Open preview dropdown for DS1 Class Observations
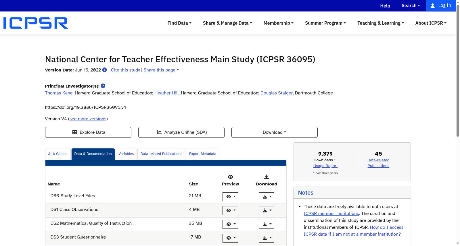This screenshot has height=246, width=460. coord(230,210)
